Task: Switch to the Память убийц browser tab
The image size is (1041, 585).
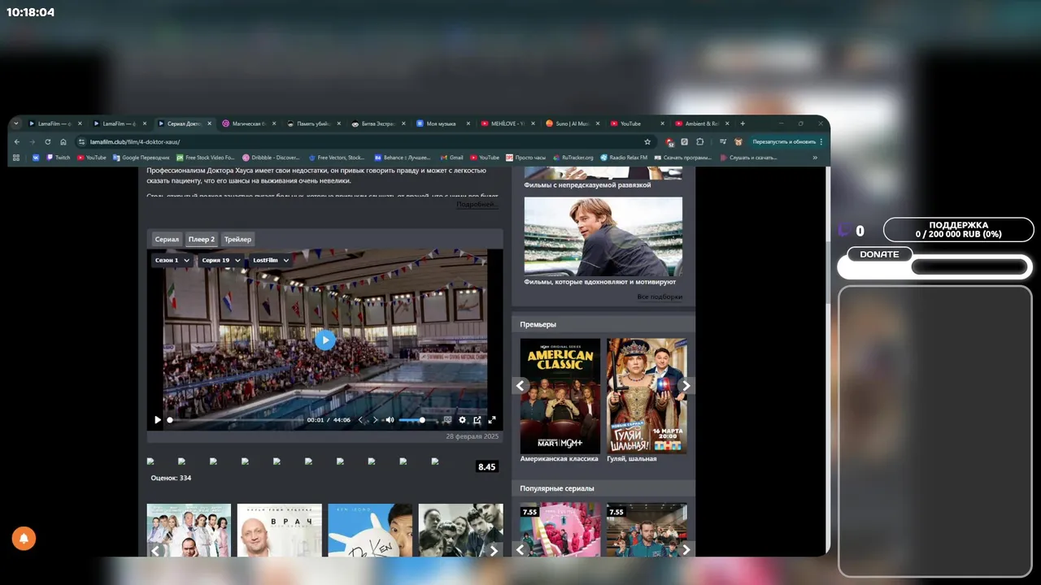Action: click(313, 123)
